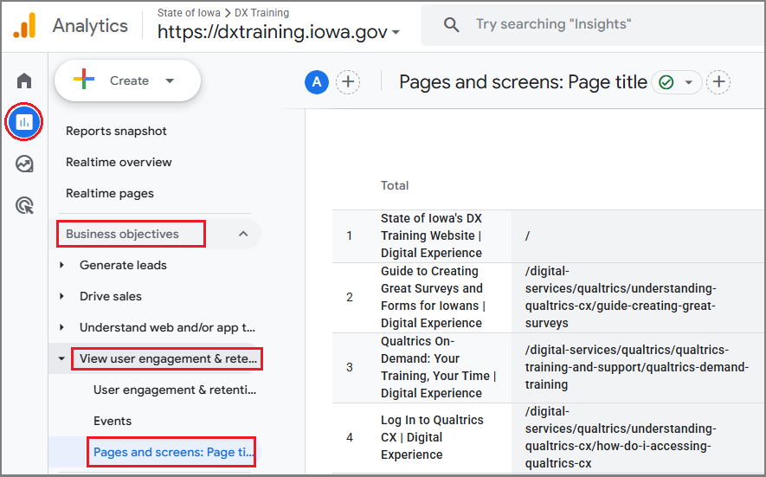The height and width of the screenshot is (477, 766).
Task: Open Generate leads collection
Action: (123, 265)
